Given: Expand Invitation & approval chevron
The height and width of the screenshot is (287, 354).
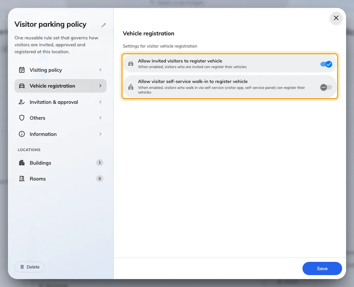Looking at the screenshot, I should [100, 102].
